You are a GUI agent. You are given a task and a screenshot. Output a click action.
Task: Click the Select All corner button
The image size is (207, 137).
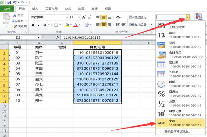click(4, 43)
